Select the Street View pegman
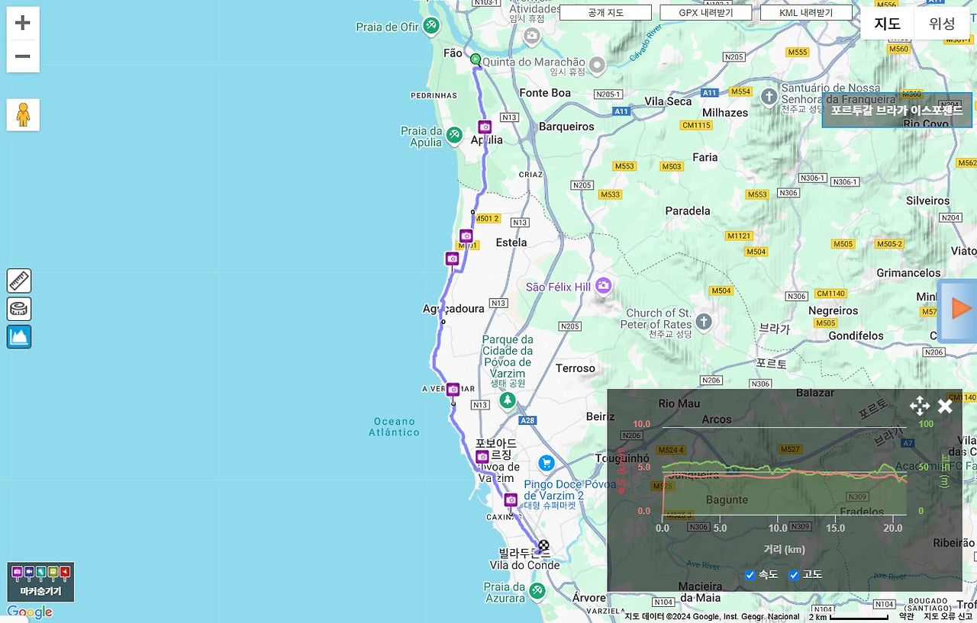The width and height of the screenshot is (977, 623). [x=23, y=115]
